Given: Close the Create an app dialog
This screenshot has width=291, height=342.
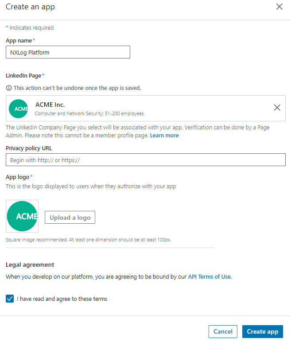Looking at the screenshot, I should pos(279,7).
